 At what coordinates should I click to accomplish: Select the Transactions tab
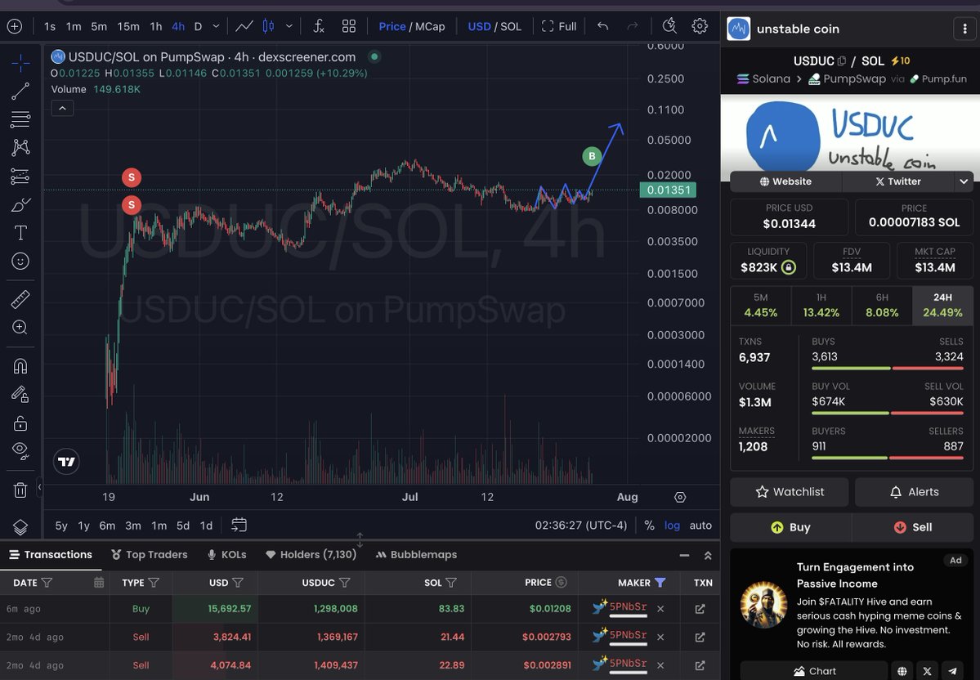[50, 554]
